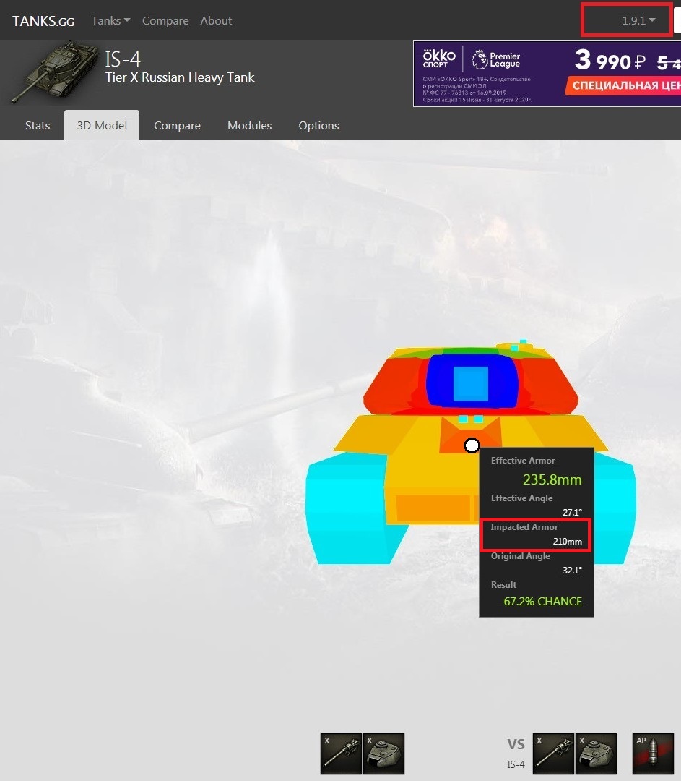This screenshot has width=681, height=781.
Task: Open the TANKS.GG home logo
Action: tap(43, 21)
